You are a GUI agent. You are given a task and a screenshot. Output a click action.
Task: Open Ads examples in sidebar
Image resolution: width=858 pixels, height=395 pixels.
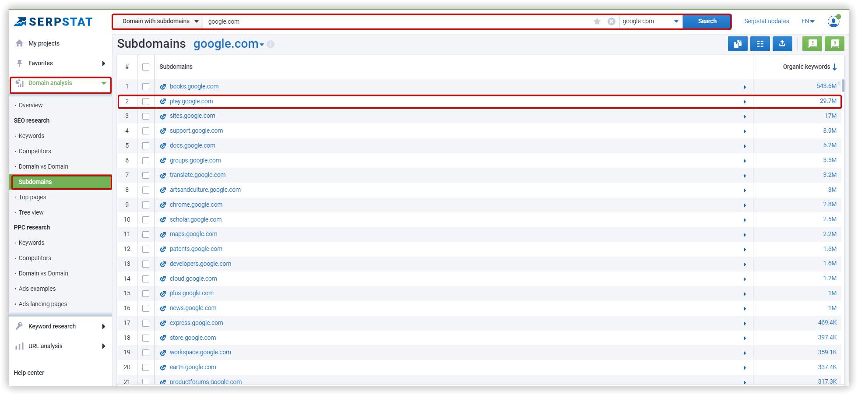[37, 289]
